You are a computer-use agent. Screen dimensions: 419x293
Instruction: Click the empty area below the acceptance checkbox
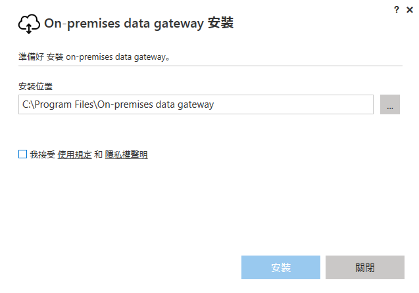click(197, 204)
